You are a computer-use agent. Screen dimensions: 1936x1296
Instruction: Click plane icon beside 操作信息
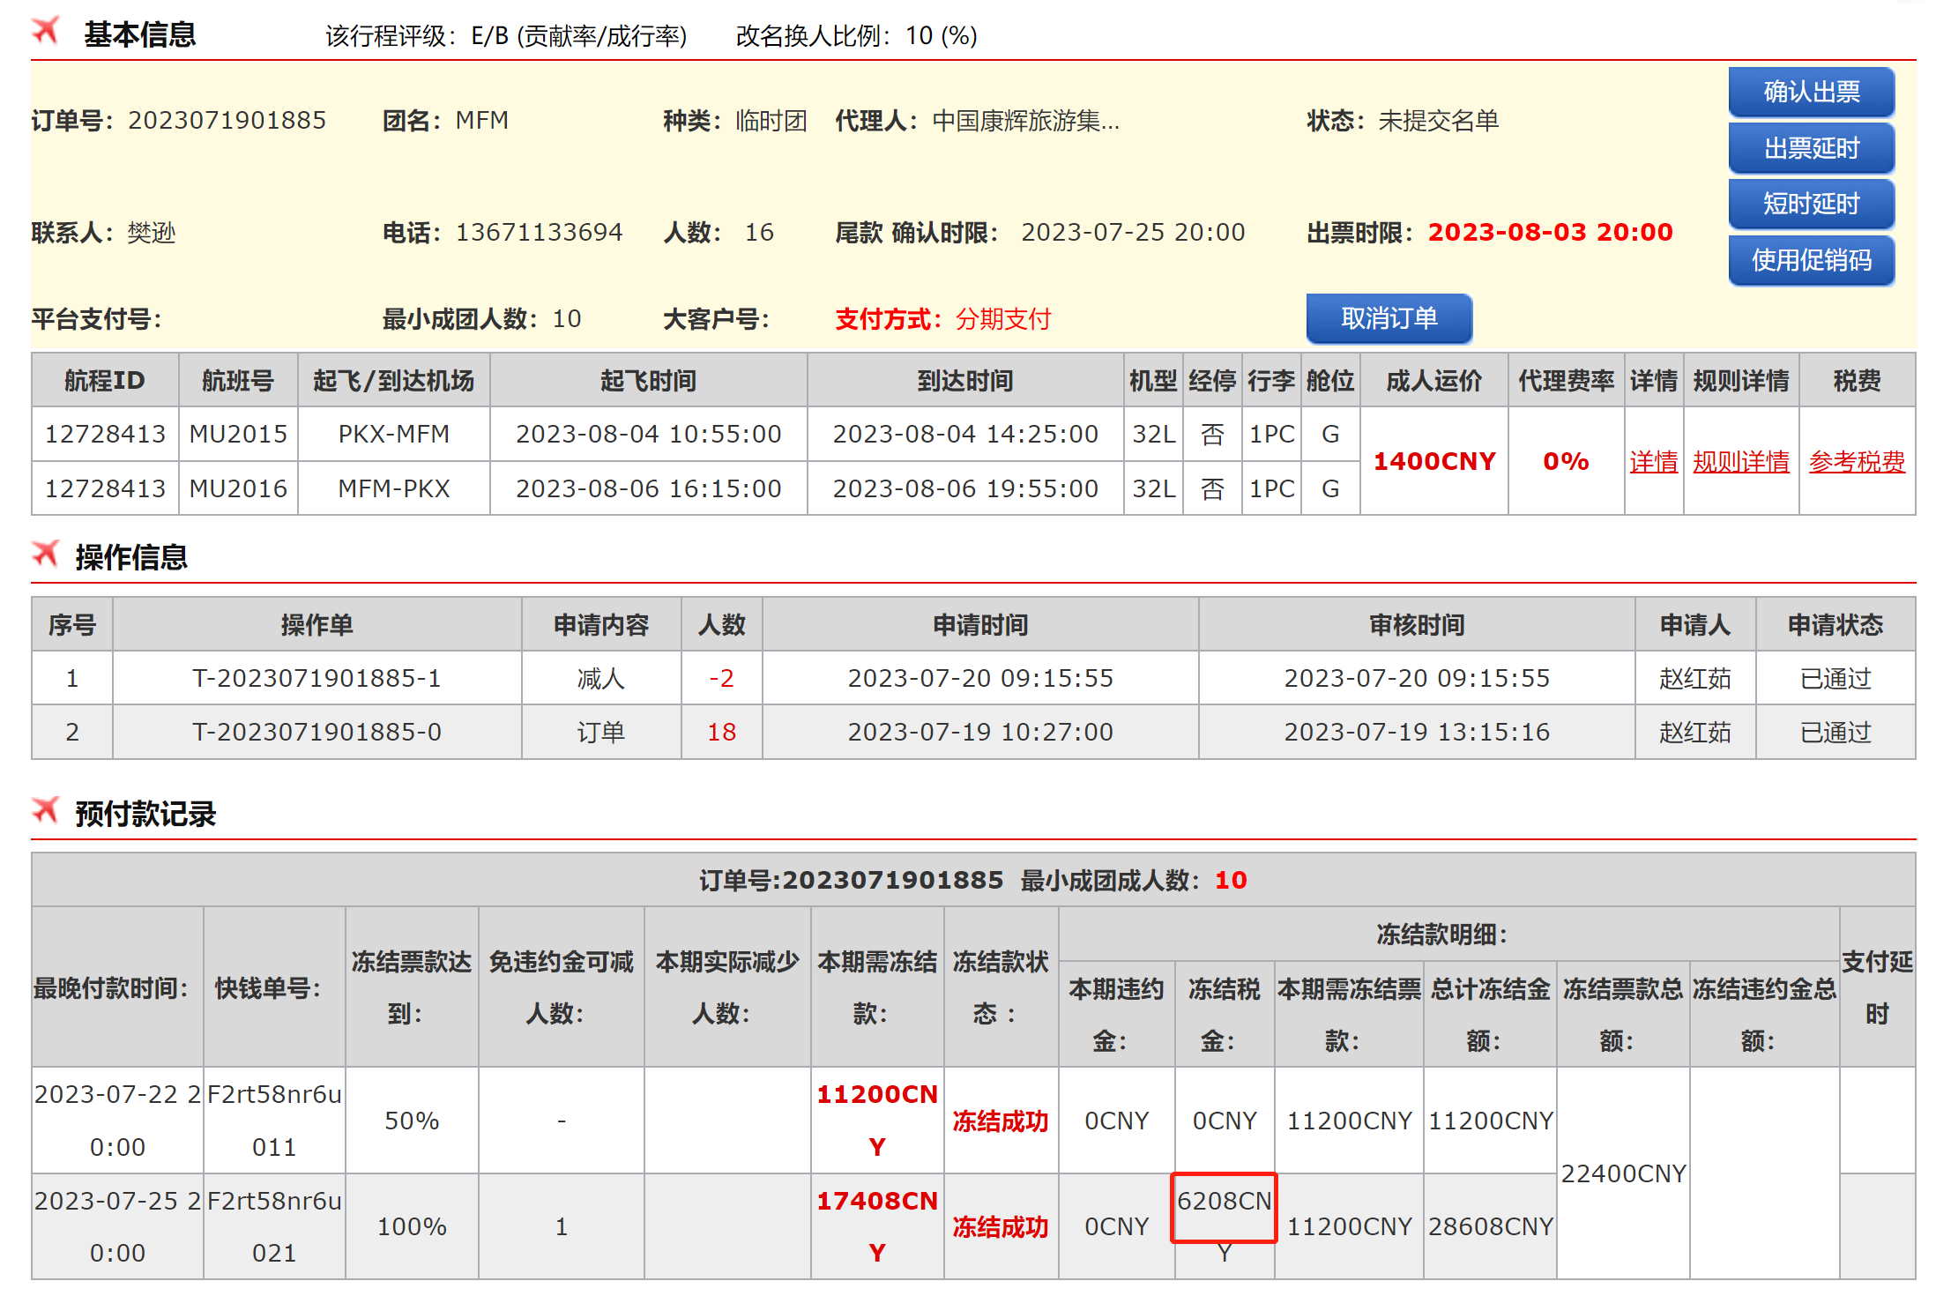[46, 554]
